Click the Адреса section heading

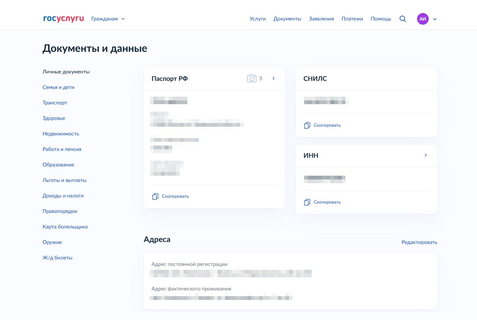click(x=157, y=239)
